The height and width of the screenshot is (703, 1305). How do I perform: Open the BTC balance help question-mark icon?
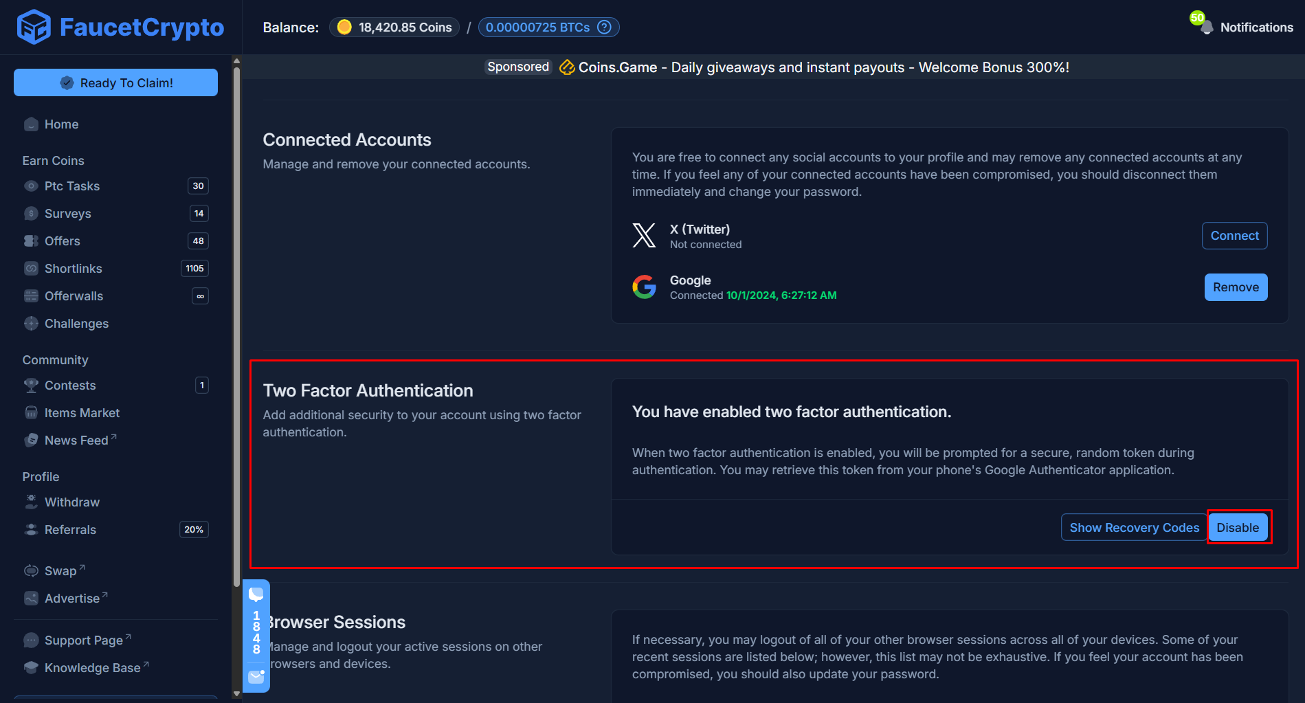[603, 27]
